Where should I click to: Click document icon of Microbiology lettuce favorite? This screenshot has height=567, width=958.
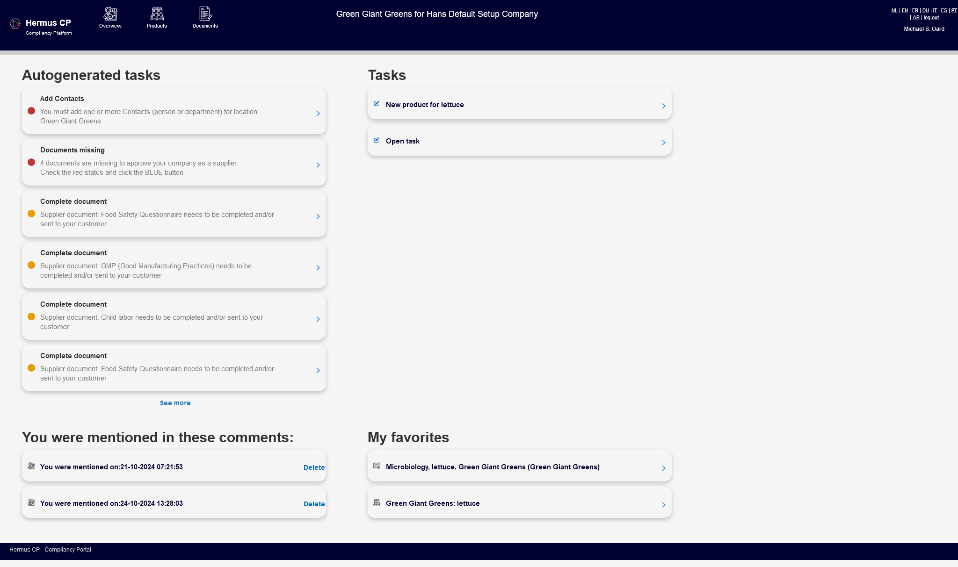tap(377, 466)
